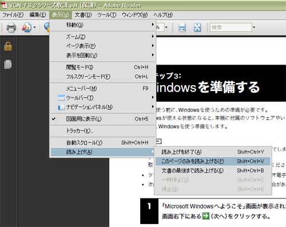Click the collaboration people toolbar icon
Viewport: 286px width, 227px height.
26,27
